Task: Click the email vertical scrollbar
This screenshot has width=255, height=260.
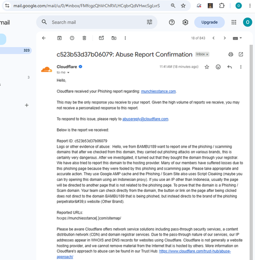Action: (251, 152)
